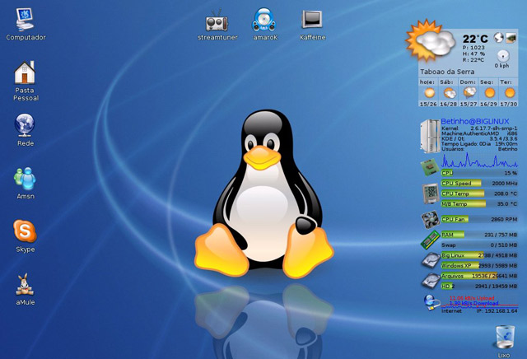Click the Windows XP disk usage bar
Screen dimensions: 527x359
(x=479, y=266)
